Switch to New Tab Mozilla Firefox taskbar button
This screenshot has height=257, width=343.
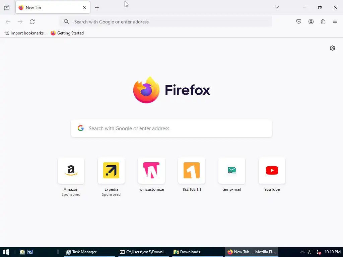252,252
